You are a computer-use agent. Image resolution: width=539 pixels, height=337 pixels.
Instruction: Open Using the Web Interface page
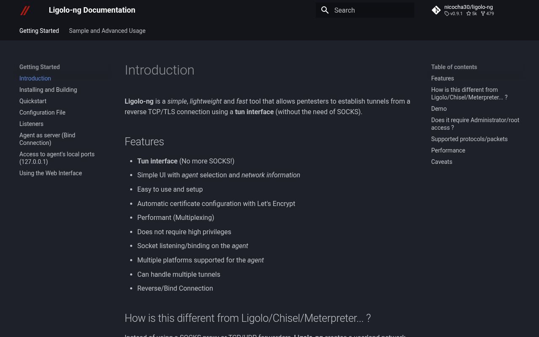tap(51, 173)
